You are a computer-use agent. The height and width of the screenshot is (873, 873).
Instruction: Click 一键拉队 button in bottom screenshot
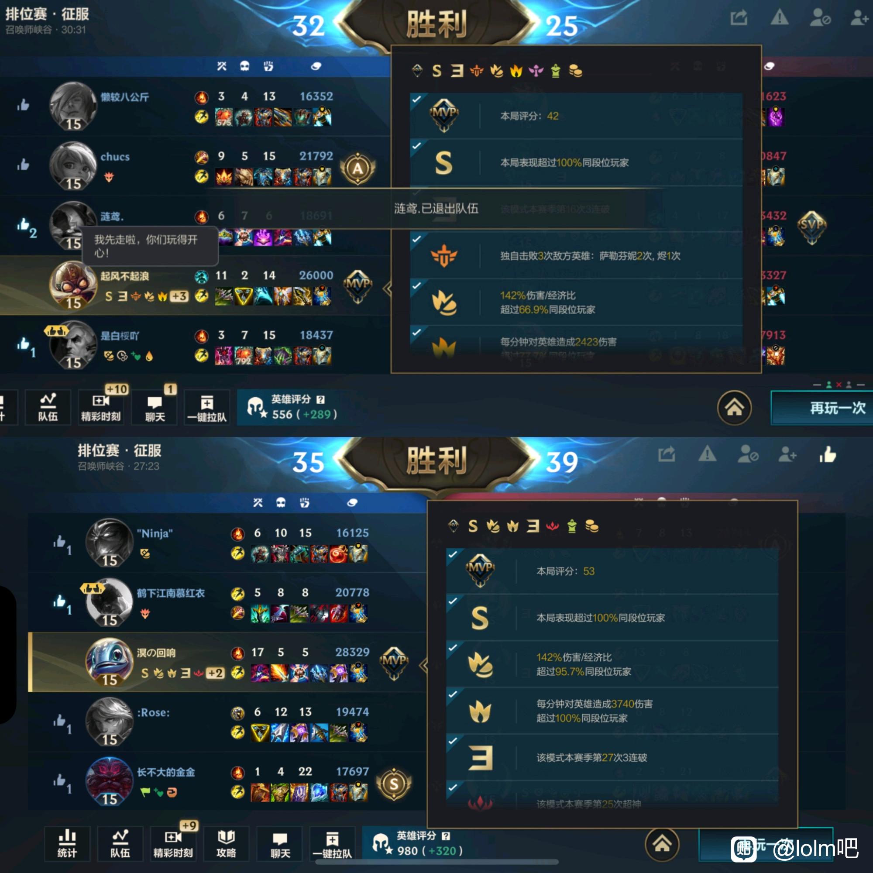332,843
